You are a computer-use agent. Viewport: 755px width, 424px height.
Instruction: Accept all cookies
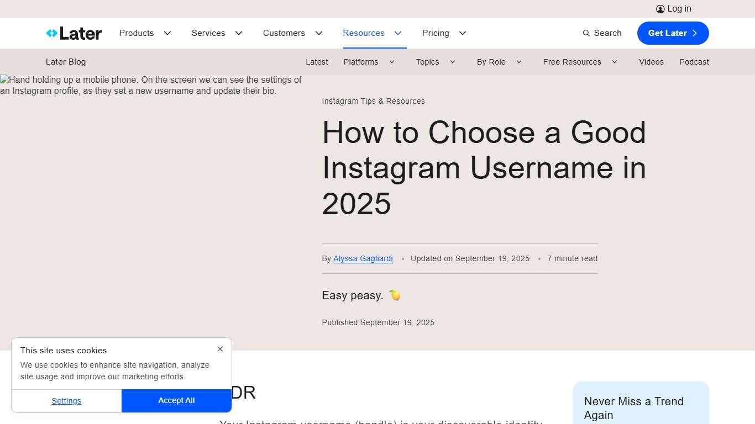point(176,400)
